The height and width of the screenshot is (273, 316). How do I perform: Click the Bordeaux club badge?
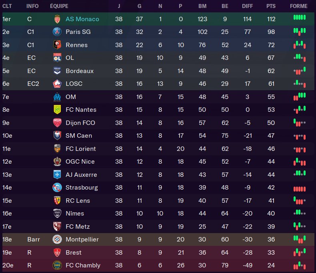click(57, 71)
